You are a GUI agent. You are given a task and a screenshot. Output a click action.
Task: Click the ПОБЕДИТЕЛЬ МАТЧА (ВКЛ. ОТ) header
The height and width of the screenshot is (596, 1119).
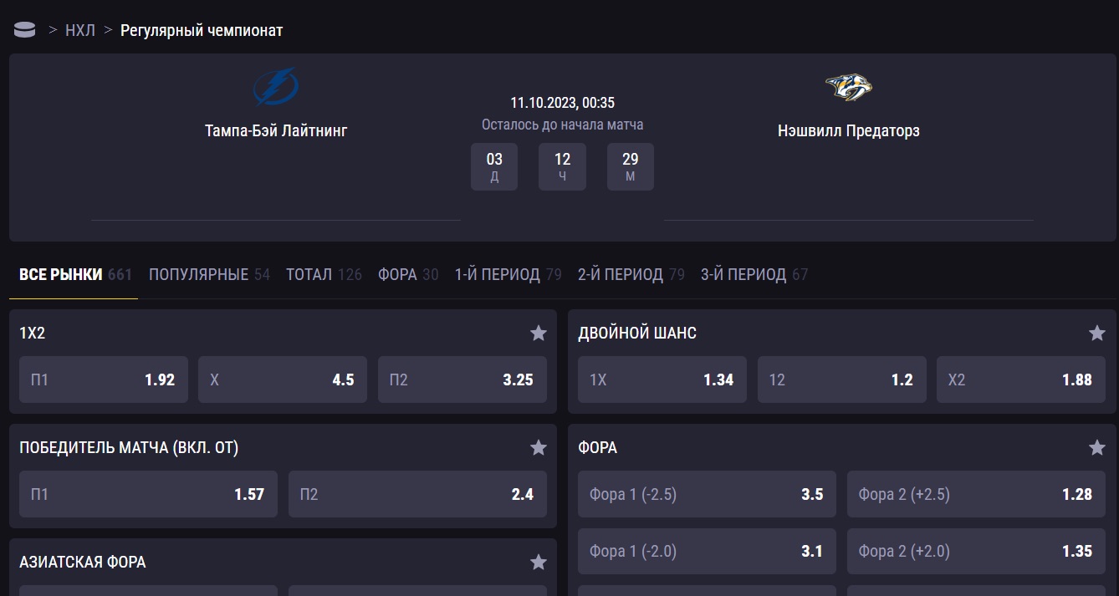(x=129, y=447)
